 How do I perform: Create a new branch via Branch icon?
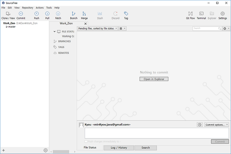pyautogui.click(x=74, y=15)
